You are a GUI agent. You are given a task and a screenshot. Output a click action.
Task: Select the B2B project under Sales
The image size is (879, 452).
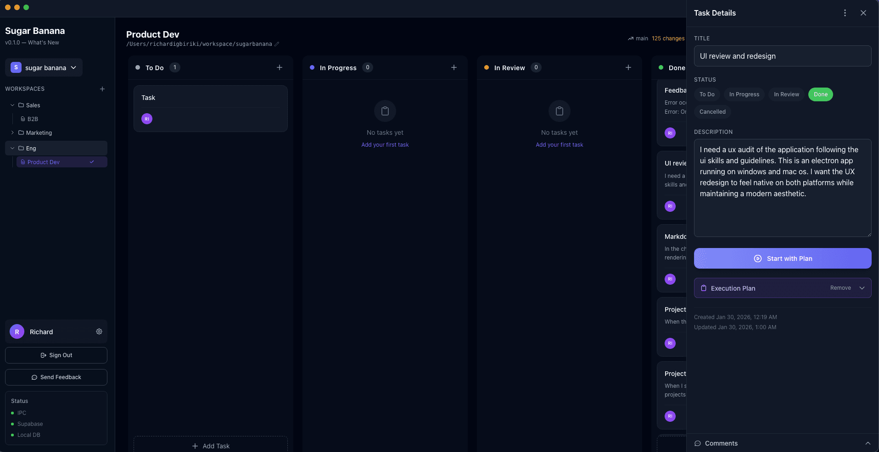32,119
